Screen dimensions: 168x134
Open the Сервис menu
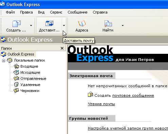pyautogui.click(x=56, y=12)
